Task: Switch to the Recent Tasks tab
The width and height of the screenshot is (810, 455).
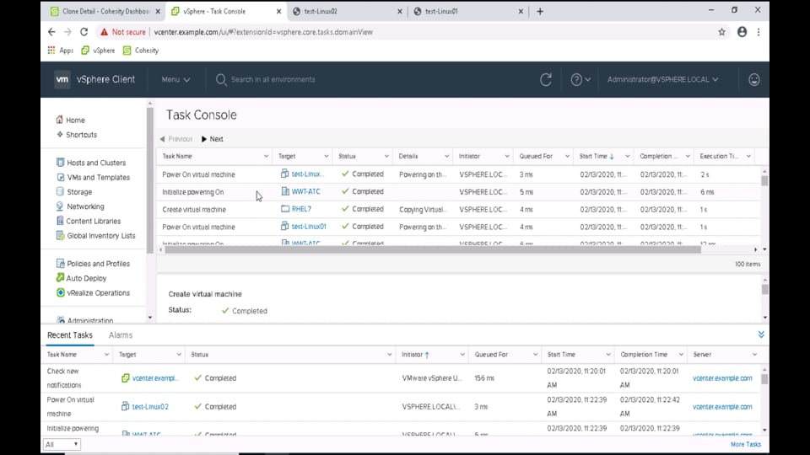Action: pyautogui.click(x=70, y=335)
